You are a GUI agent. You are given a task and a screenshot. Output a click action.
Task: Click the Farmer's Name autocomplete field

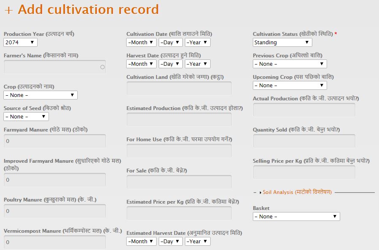[x=54, y=67]
